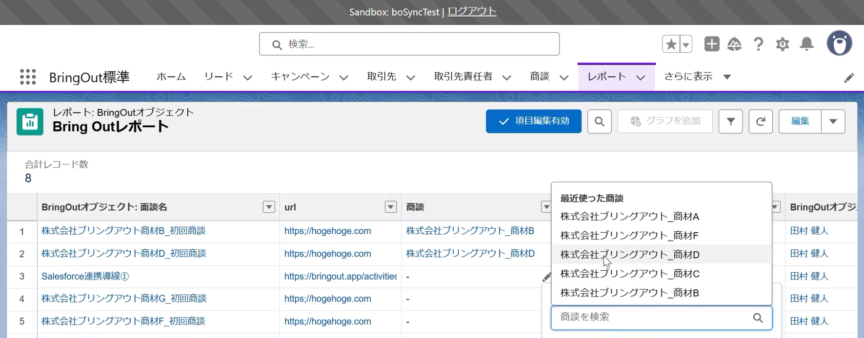The image size is (864, 338).
Task: Expand the favorites list dropdown arrow
Action: click(x=686, y=44)
